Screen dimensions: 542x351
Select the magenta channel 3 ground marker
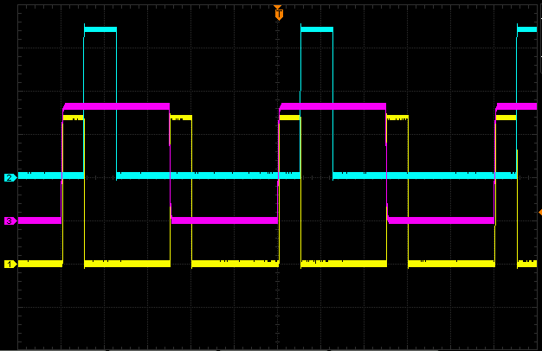[10, 220]
